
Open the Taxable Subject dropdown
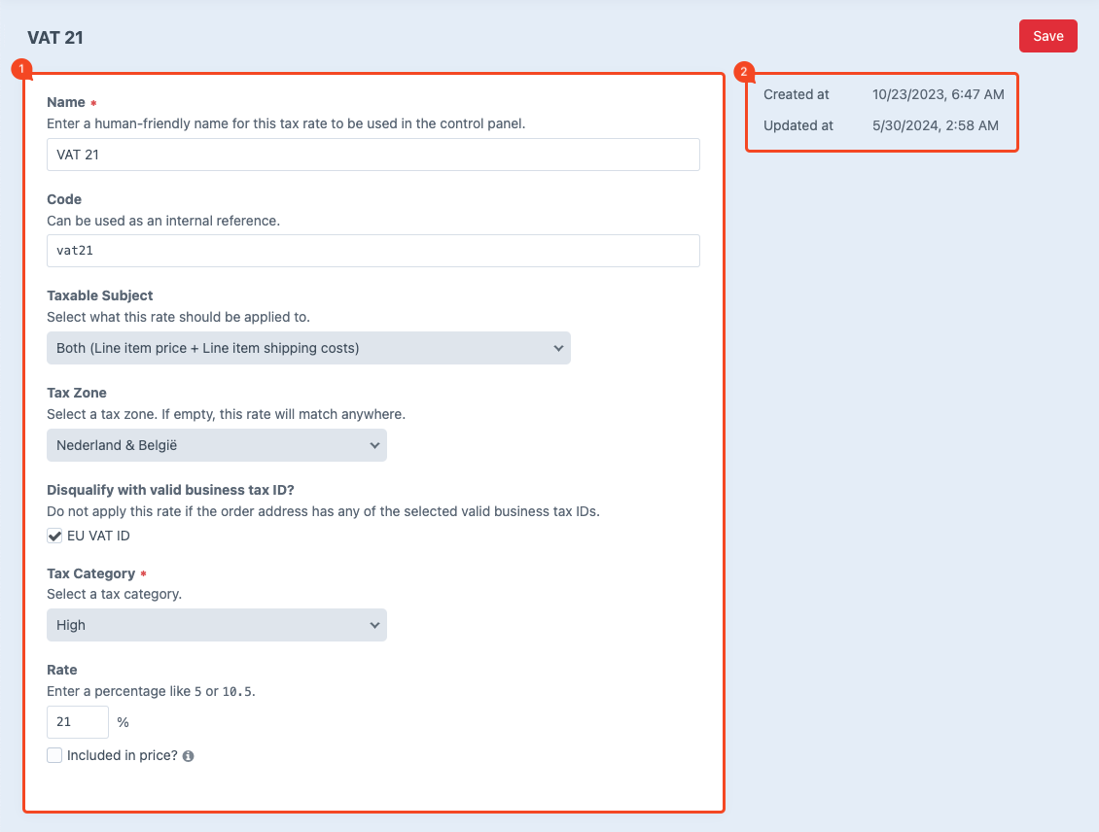click(x=308, y=348)
